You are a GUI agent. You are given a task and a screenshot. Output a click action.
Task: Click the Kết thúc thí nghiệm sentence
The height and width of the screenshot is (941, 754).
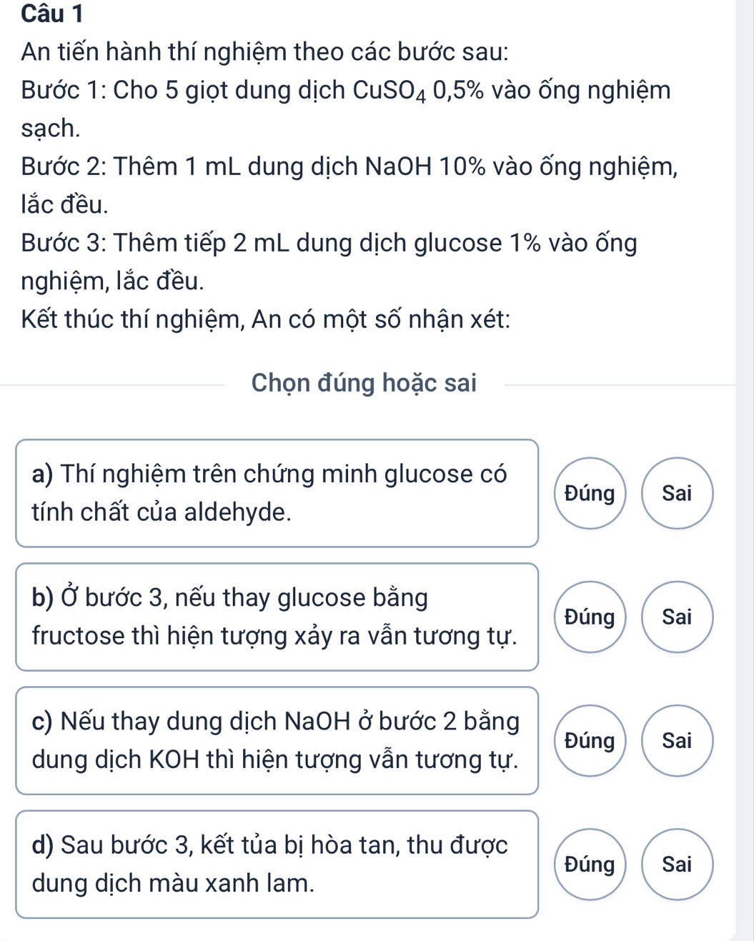pos(265,319)
